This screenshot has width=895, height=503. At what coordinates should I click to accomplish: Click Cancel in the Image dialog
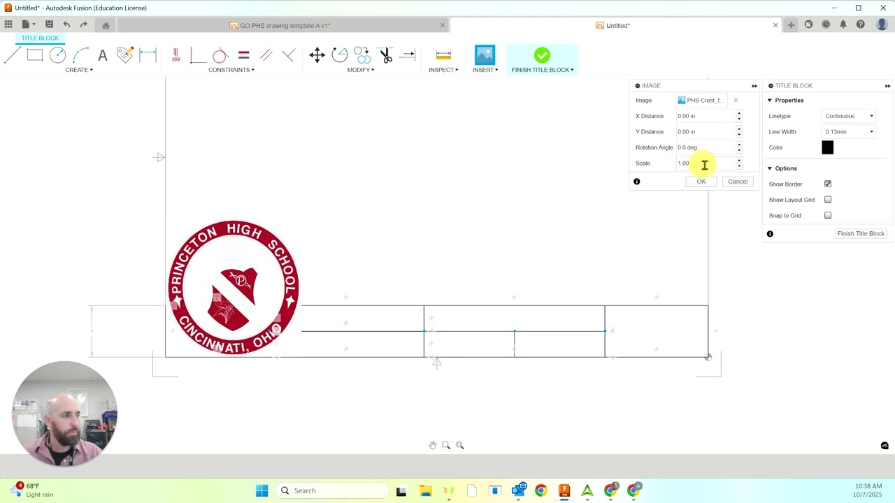[738, 182]
